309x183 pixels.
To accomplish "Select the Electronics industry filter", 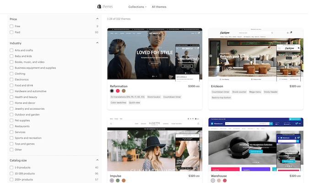I will tap(11, 80).
